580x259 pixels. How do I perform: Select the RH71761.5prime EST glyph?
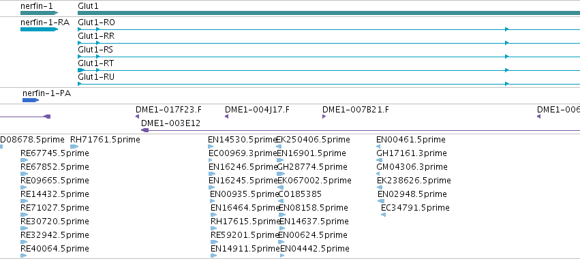(x=74, y=147)
